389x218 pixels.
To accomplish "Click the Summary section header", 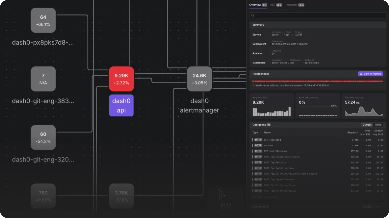I will click(x=318, y=25).
